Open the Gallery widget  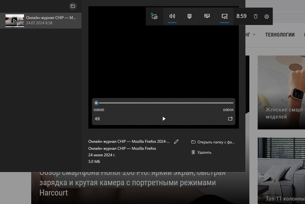click(224, 16)
